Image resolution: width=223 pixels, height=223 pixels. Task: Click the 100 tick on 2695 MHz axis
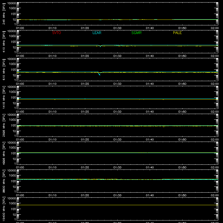click(13, 125)
